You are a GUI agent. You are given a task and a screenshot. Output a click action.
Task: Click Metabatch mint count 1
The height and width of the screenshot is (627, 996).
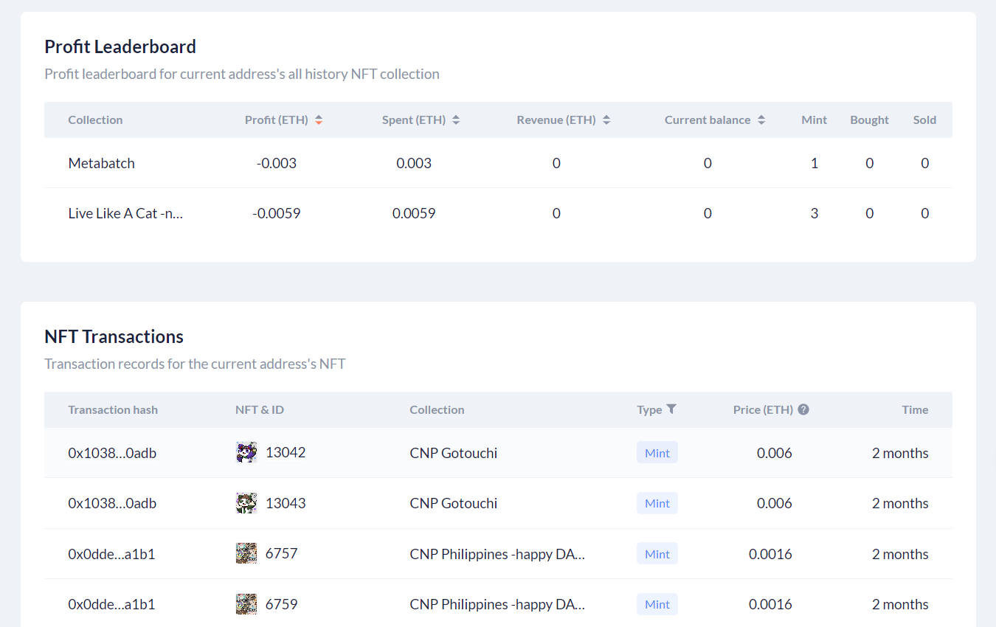[815, 163]
